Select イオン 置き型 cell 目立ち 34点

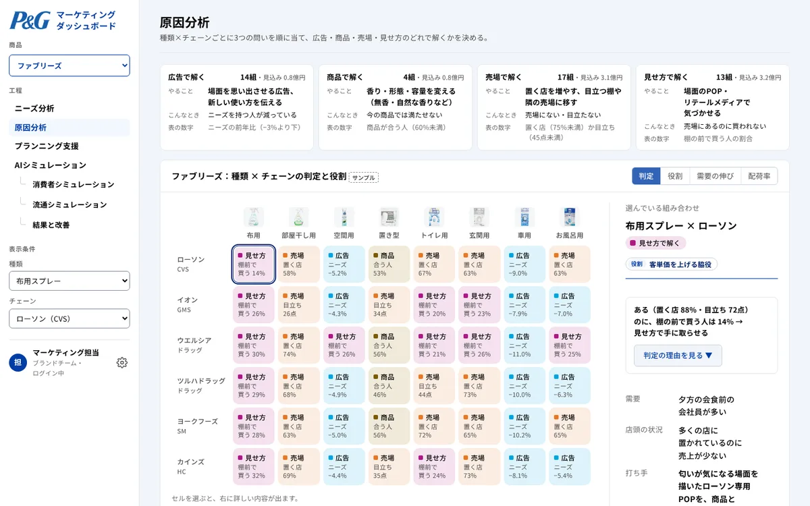coord(389,305)
